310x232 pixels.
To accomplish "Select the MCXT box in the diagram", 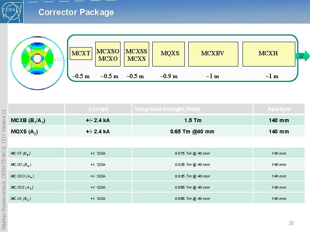I will [81, 53].
